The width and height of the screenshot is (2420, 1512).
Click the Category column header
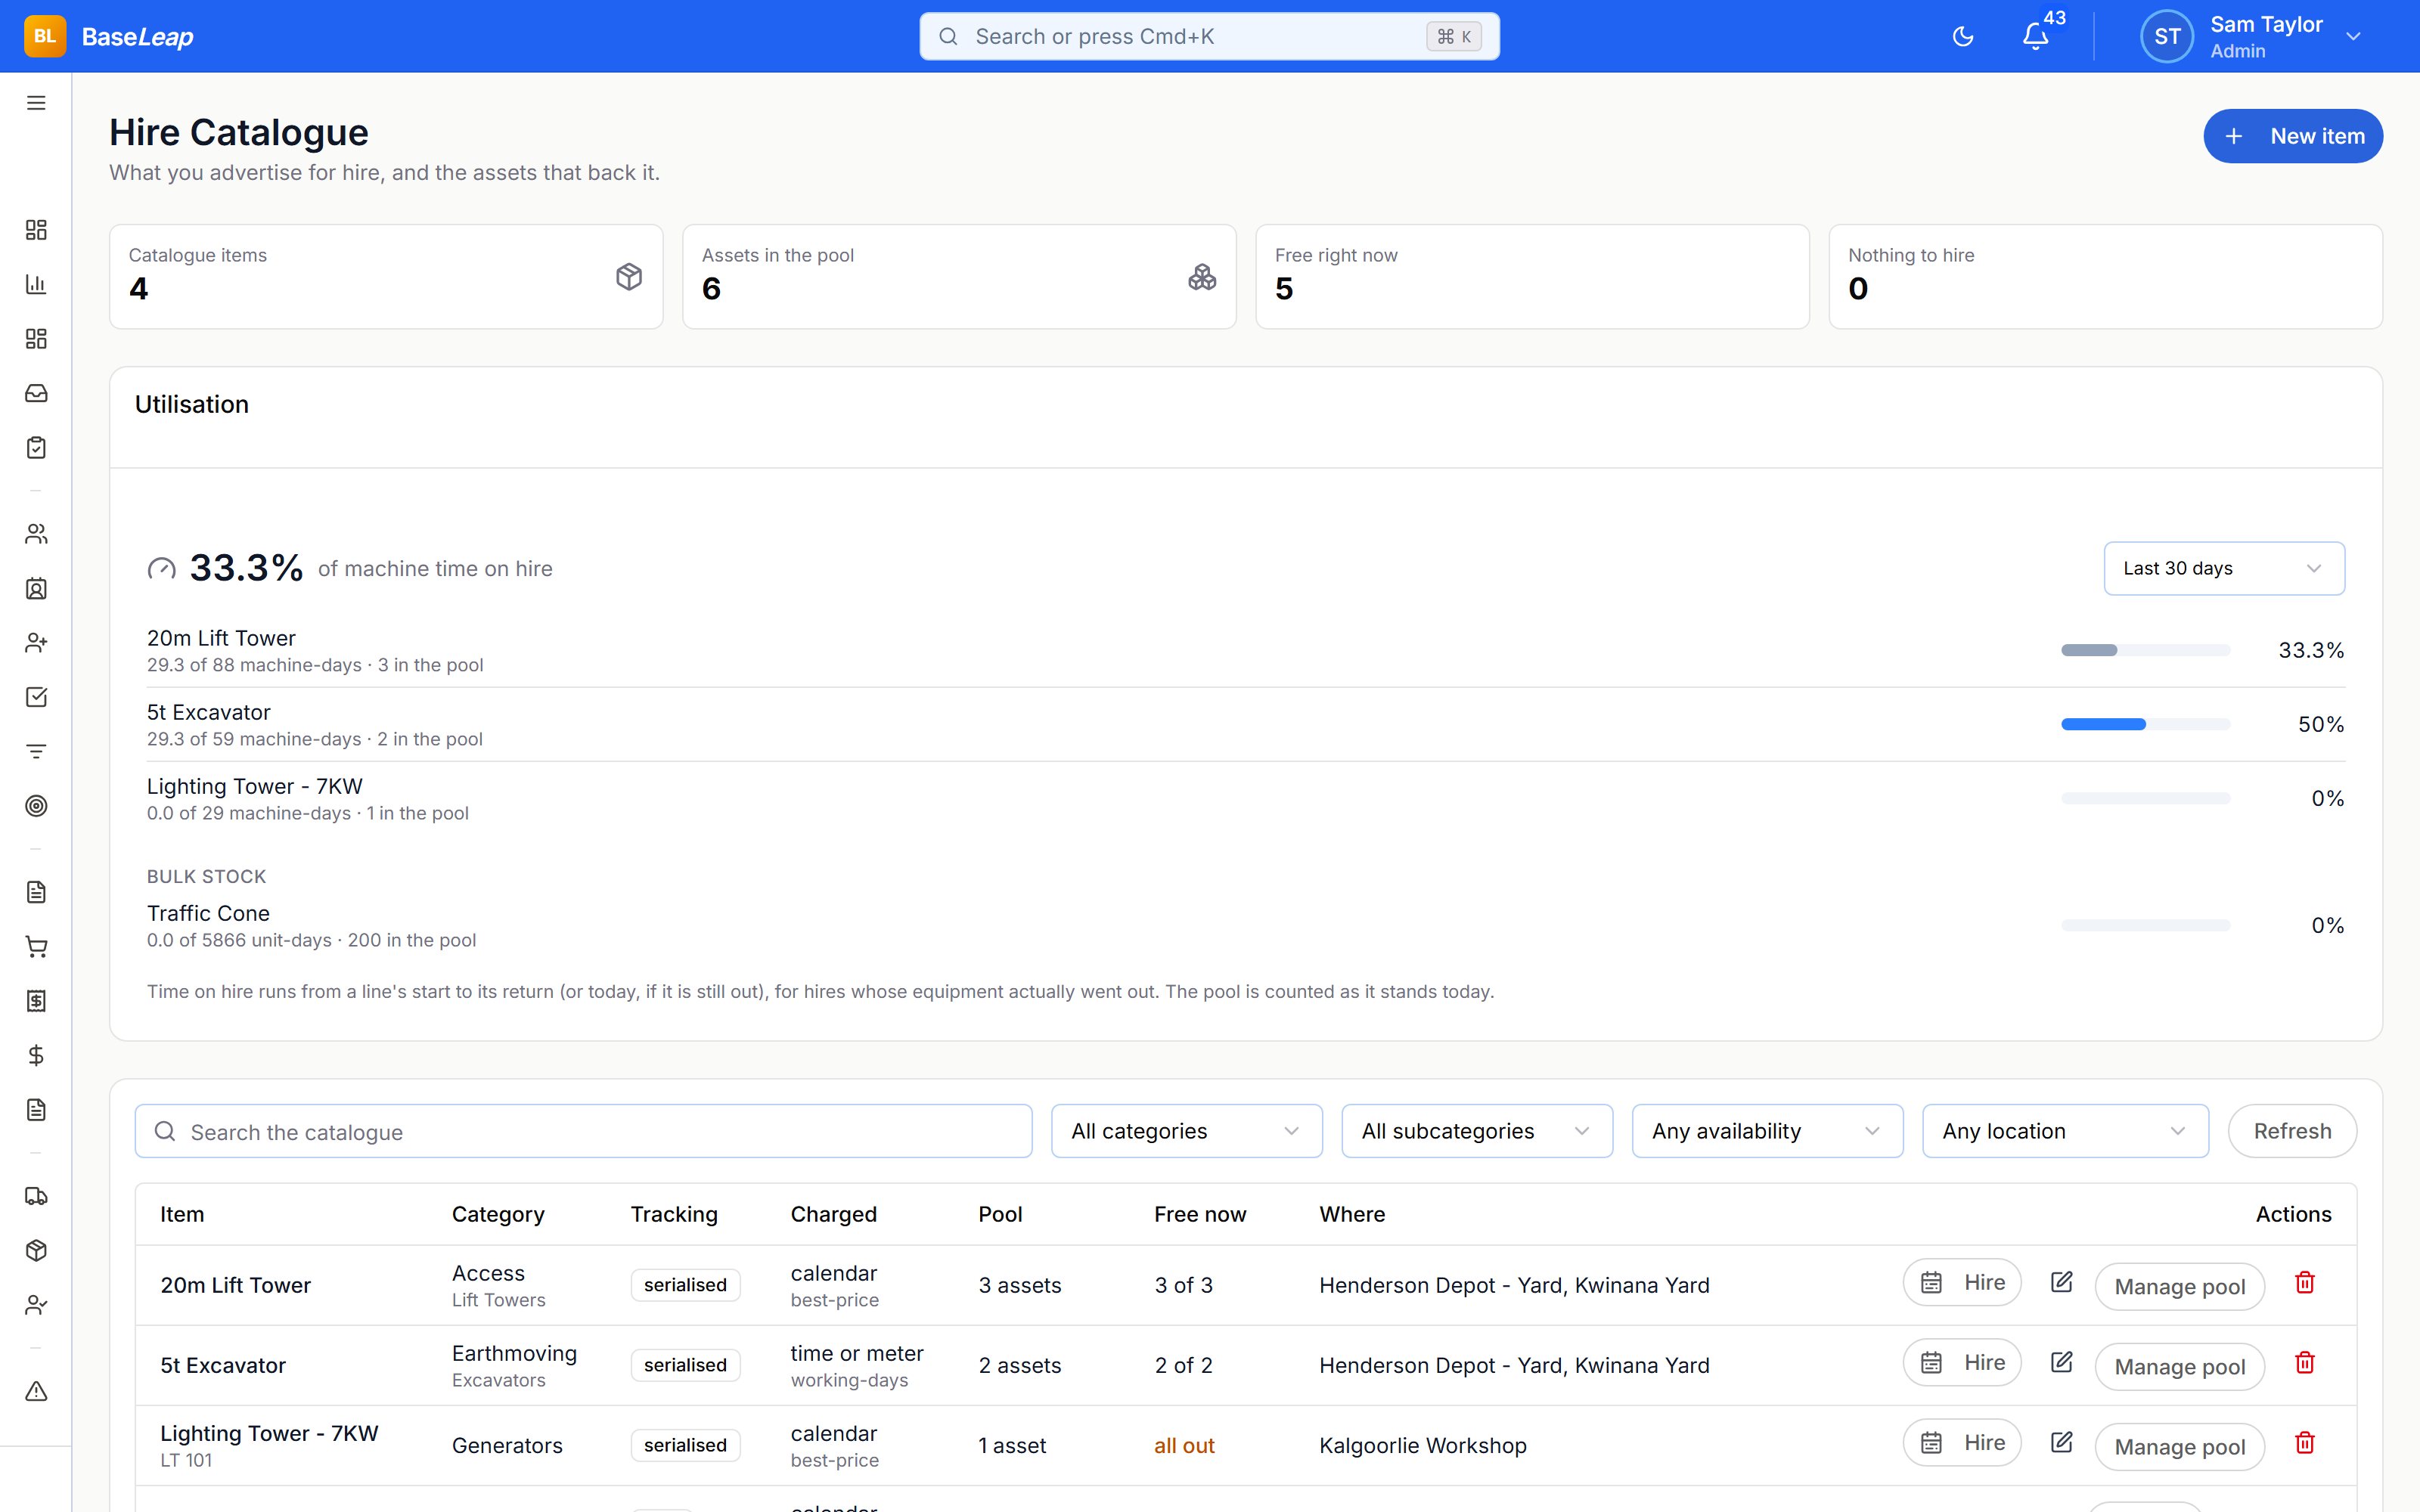(x=498, y=1214)
